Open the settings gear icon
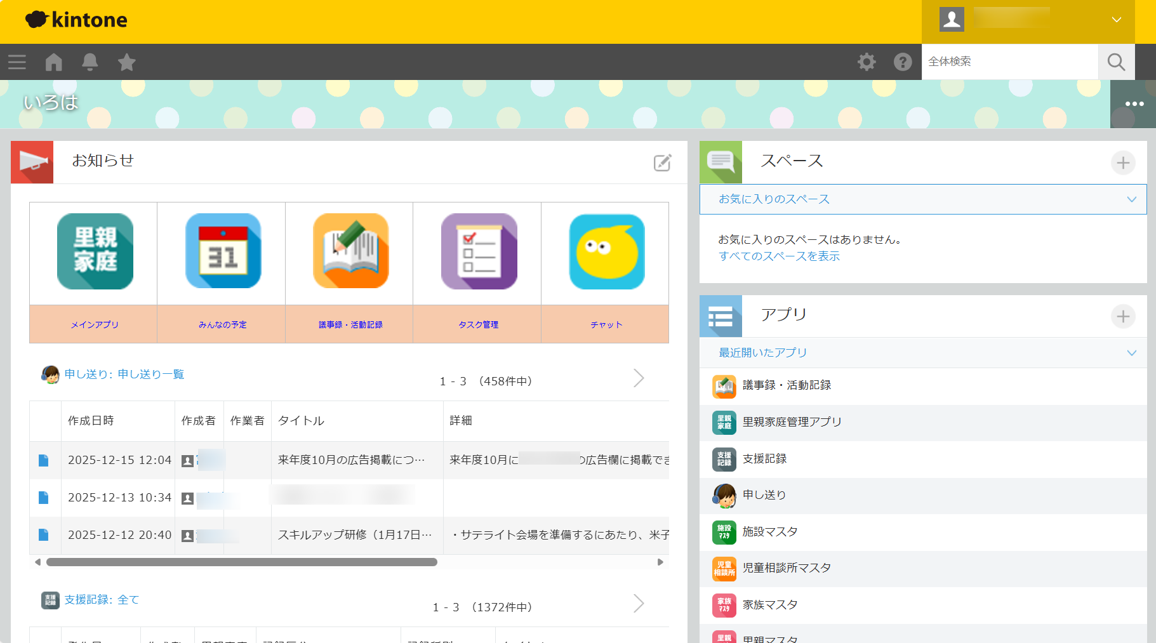This screenshot has height=643, width=1156. (867, 62)
